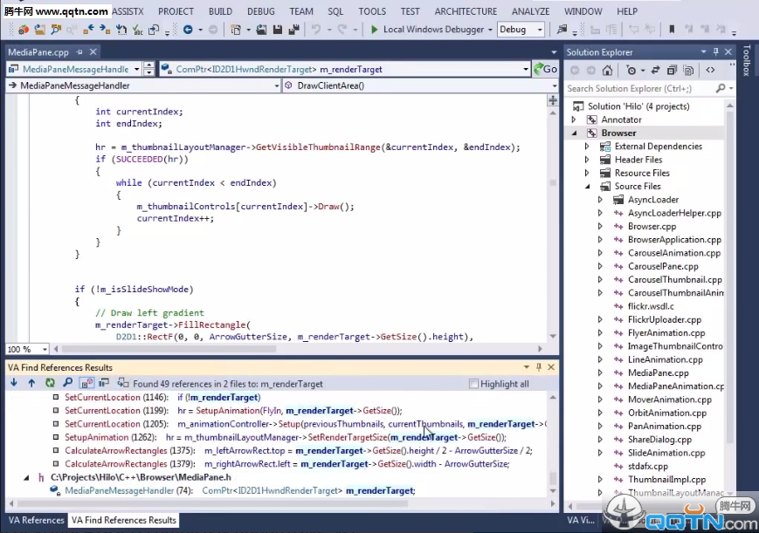Click the Home icon in Solution Explorer
This screenshot has width=759, height=533.
pos(605,70)
